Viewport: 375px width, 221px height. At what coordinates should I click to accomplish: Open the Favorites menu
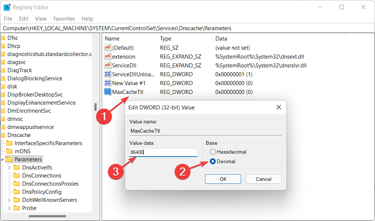64,19
